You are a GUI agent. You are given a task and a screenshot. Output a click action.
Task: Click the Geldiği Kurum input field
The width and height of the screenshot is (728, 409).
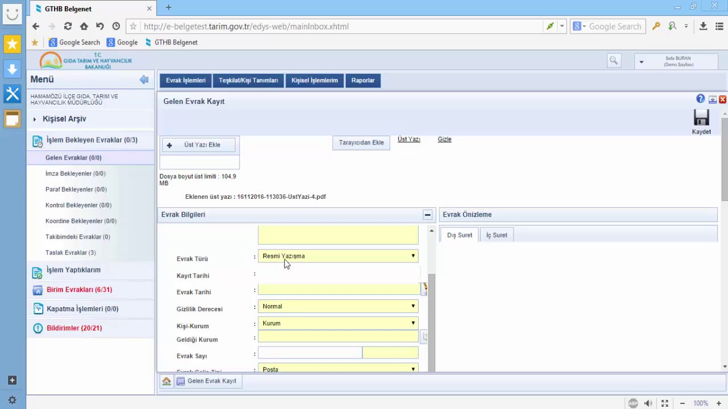[x=338, y=337]
